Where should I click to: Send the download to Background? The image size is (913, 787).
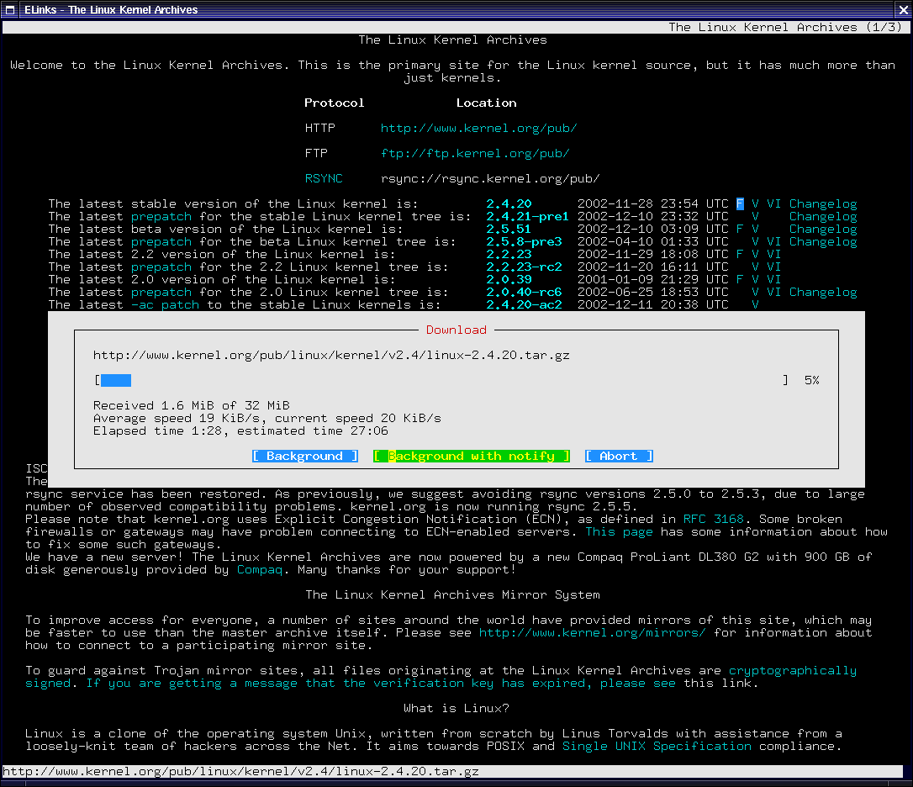(305, 456)
